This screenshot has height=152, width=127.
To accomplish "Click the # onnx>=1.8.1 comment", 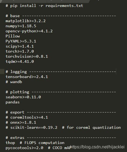I will (21, 122).
